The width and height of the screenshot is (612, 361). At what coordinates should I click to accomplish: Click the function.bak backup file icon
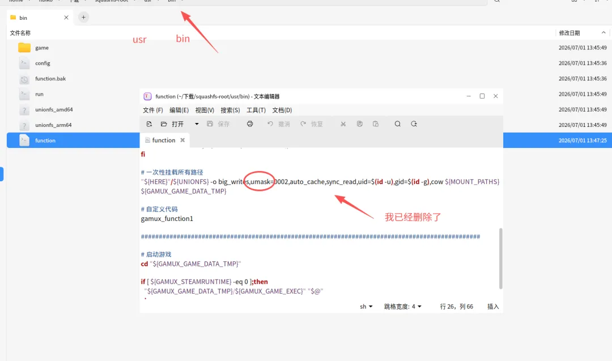point(24,79)
